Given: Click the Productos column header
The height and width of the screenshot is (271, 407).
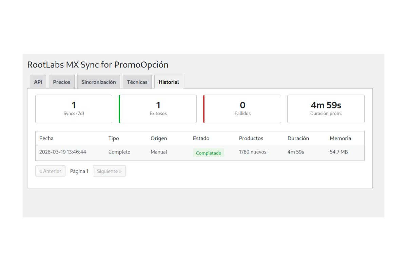Looking at the screenshot, I should tap(251, 138).
